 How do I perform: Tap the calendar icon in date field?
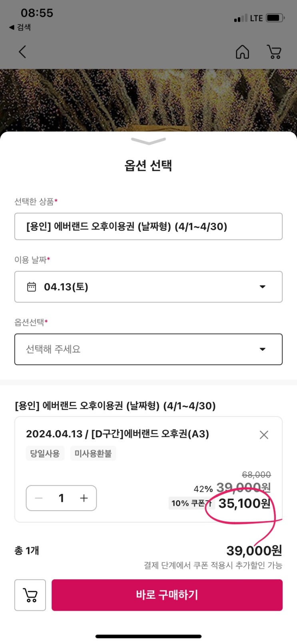coord(32,287)
